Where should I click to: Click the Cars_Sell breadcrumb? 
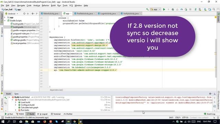pyautogui.click(x=7, y=10)
